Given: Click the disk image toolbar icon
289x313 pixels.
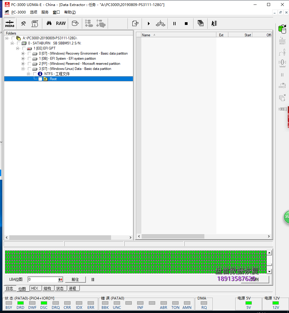Looking at the screenshot, I should click(75, 23).
